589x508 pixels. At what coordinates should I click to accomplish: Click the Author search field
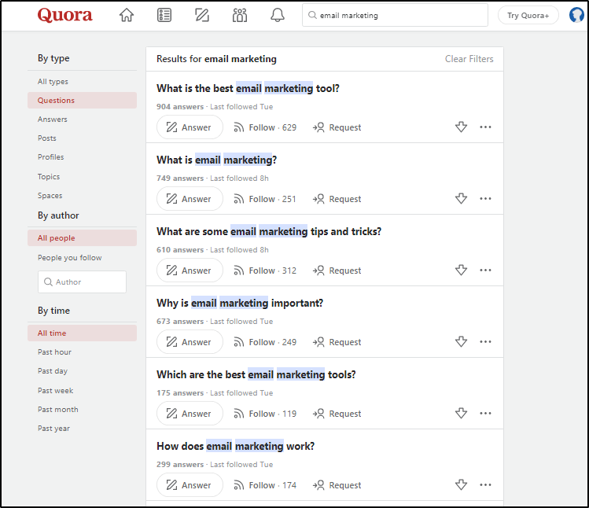[82, 282]
